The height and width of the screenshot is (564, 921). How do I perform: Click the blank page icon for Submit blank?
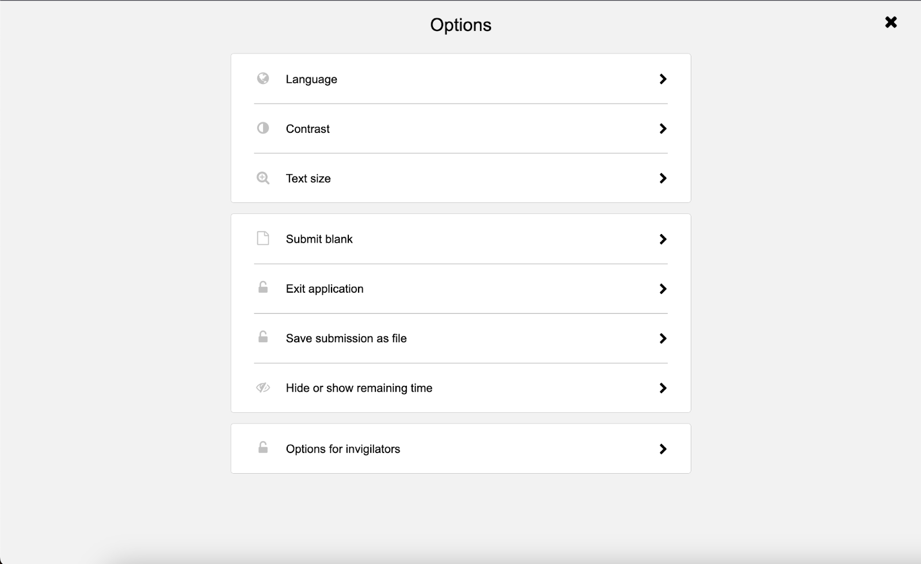click(263, 238)
